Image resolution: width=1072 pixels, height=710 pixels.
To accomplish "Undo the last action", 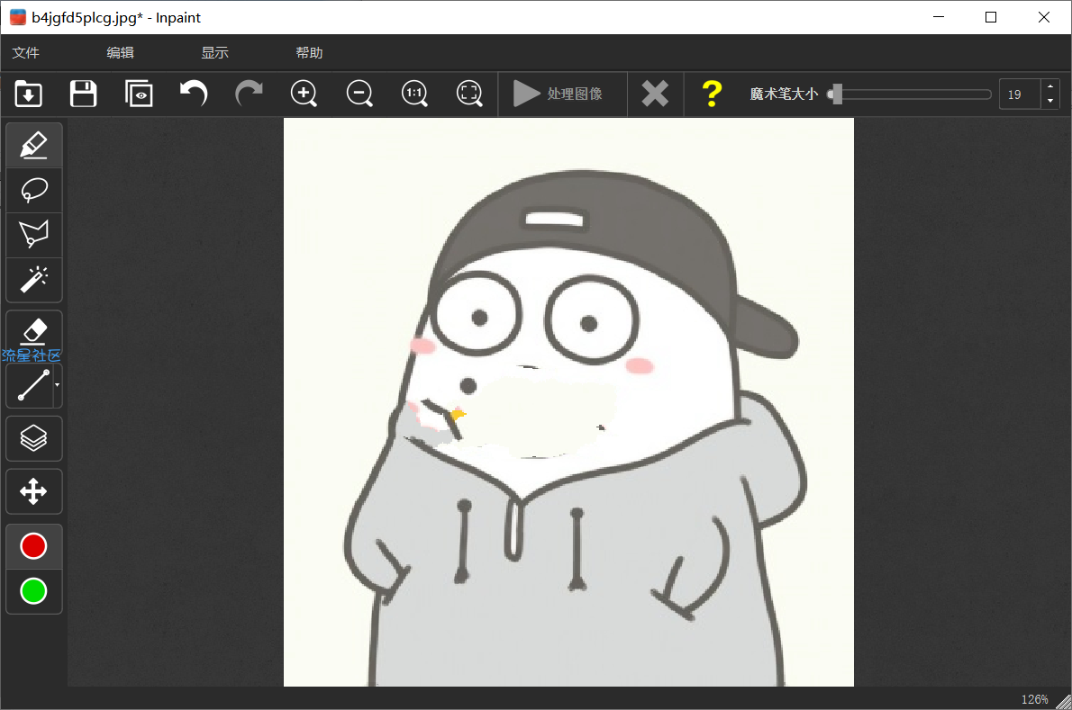I will (x=194, y=94).
